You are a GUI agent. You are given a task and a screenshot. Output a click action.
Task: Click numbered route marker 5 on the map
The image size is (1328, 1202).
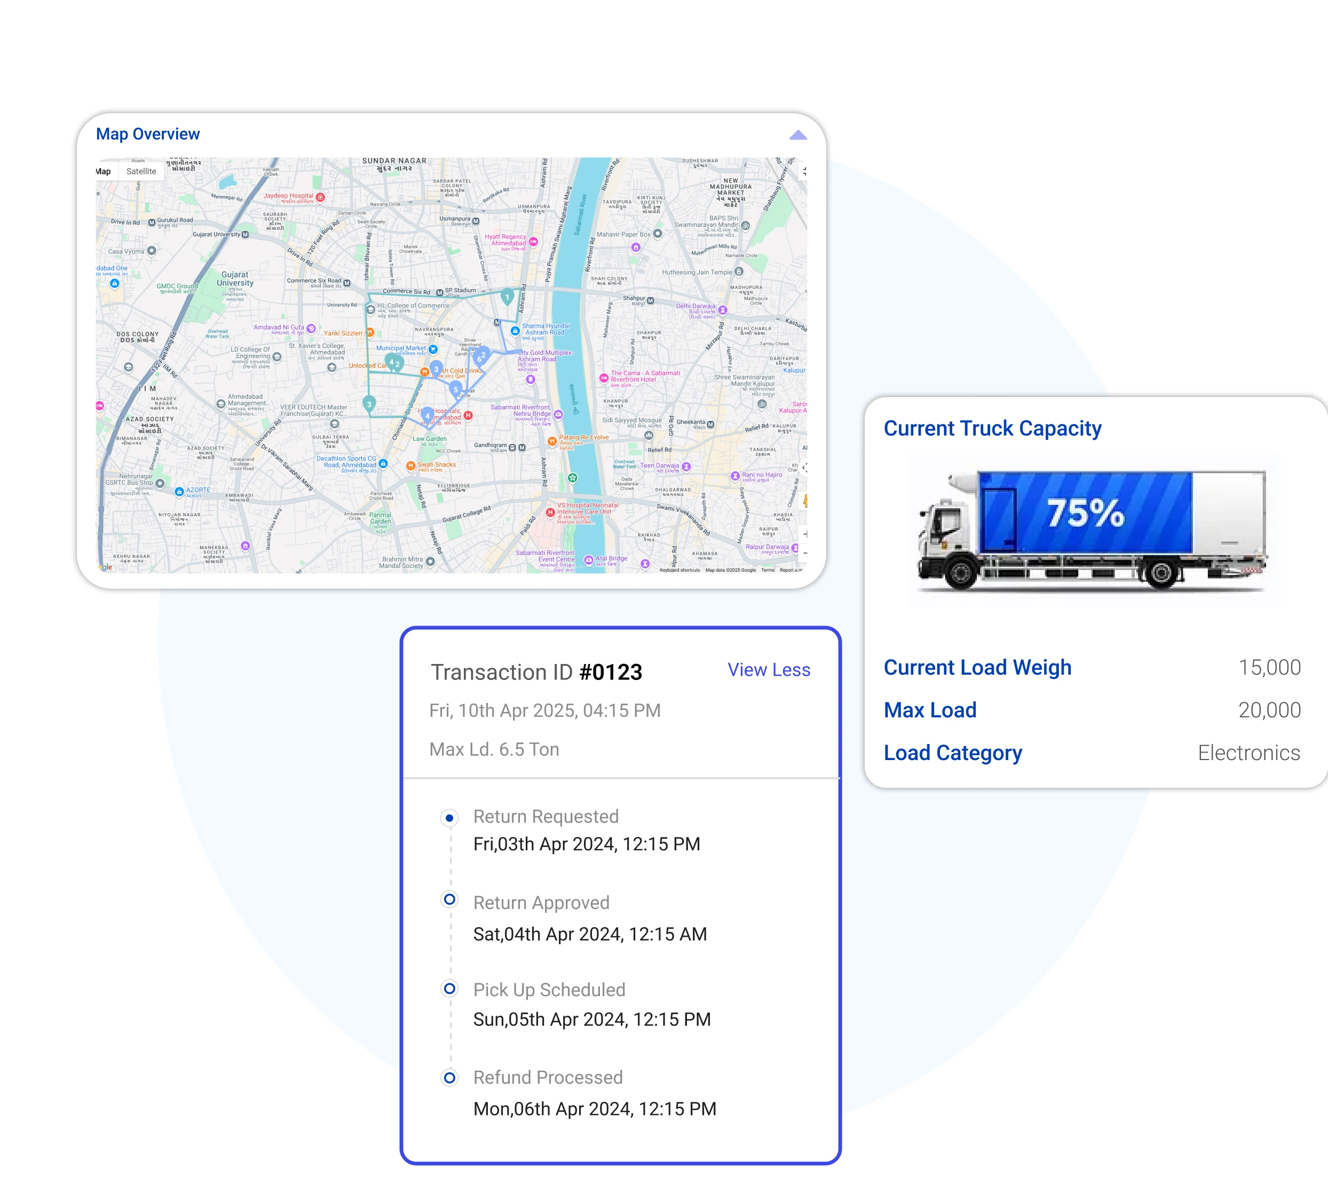[456, 390]
